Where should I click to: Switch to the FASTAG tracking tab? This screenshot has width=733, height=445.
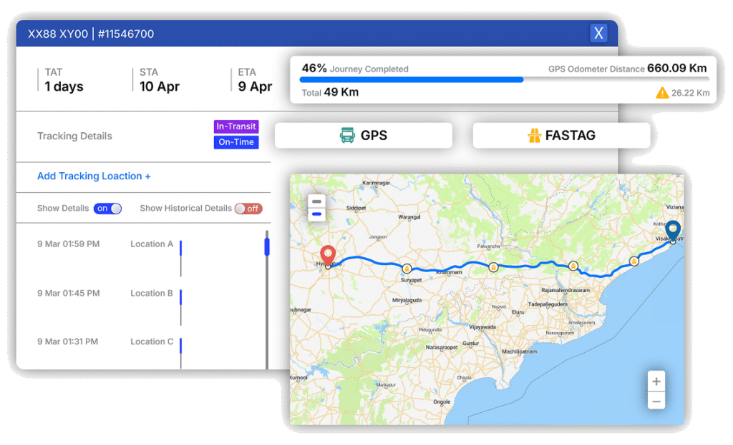(561, 135)
